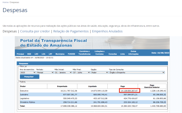This screenshot has width=182, height=113.
Task: Select Executivo Liquidado value 14.673.549.110,59
Action: pos(99,91)
